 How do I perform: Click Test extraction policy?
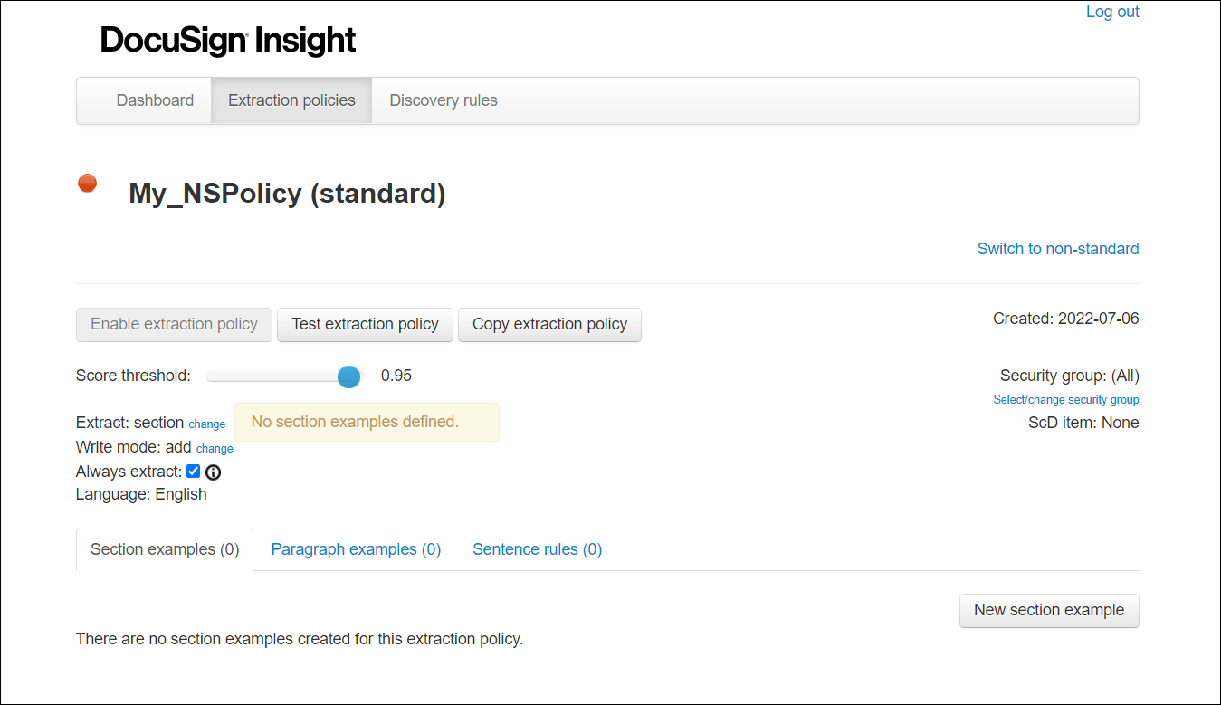pos(365,324)
